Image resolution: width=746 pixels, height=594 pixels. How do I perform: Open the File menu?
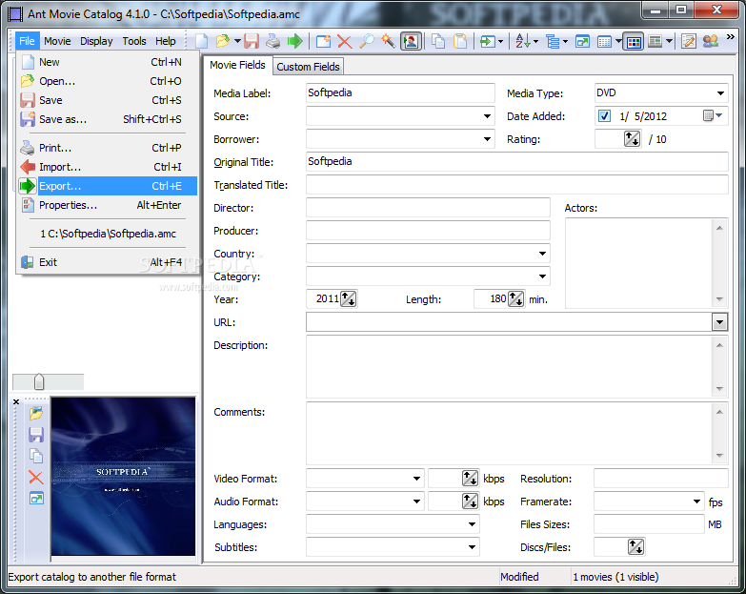click(27, 41)
